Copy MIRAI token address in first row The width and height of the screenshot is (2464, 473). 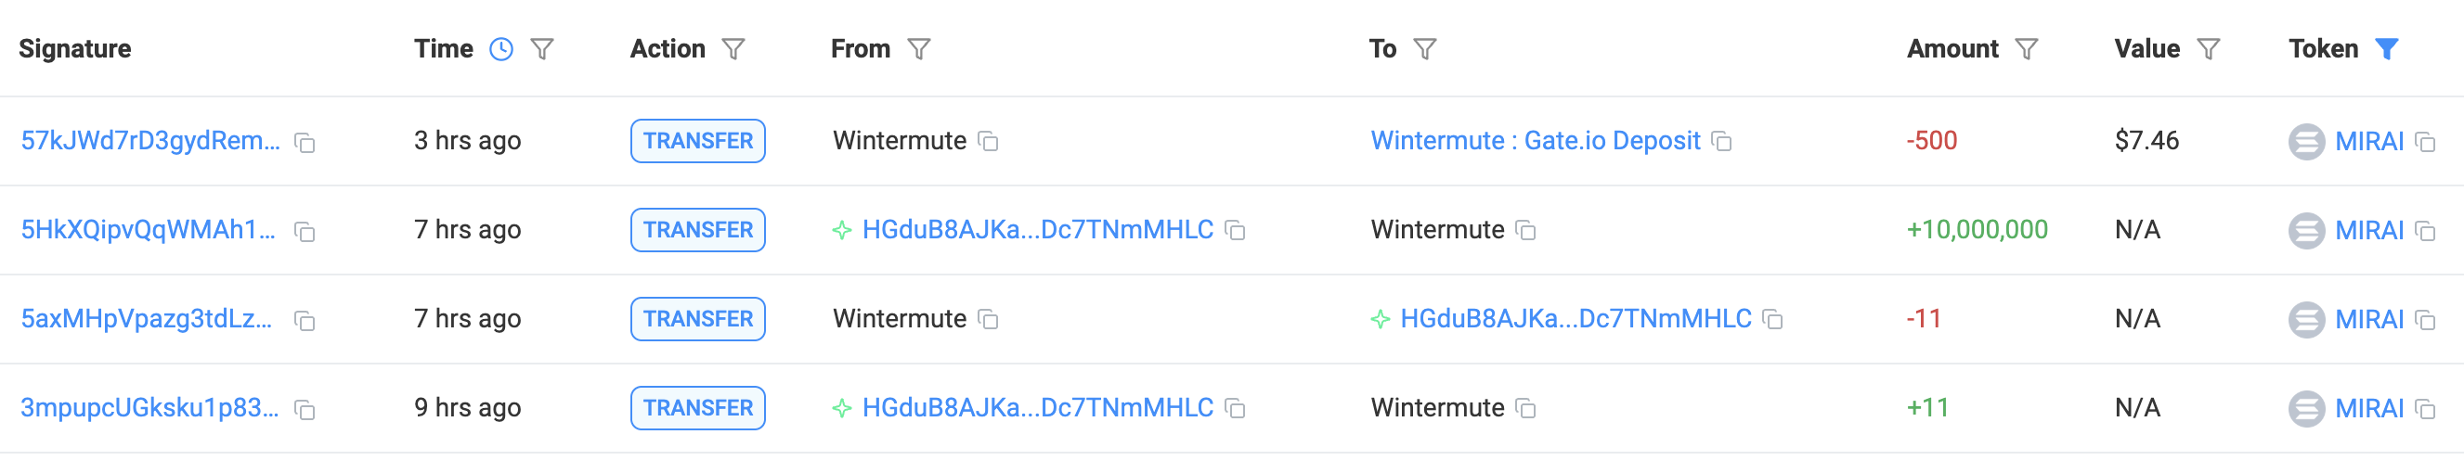[2425, 143]
